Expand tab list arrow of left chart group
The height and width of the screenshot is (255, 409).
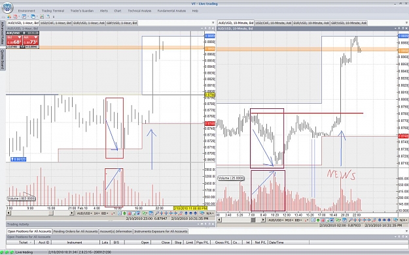click(213, 23)
